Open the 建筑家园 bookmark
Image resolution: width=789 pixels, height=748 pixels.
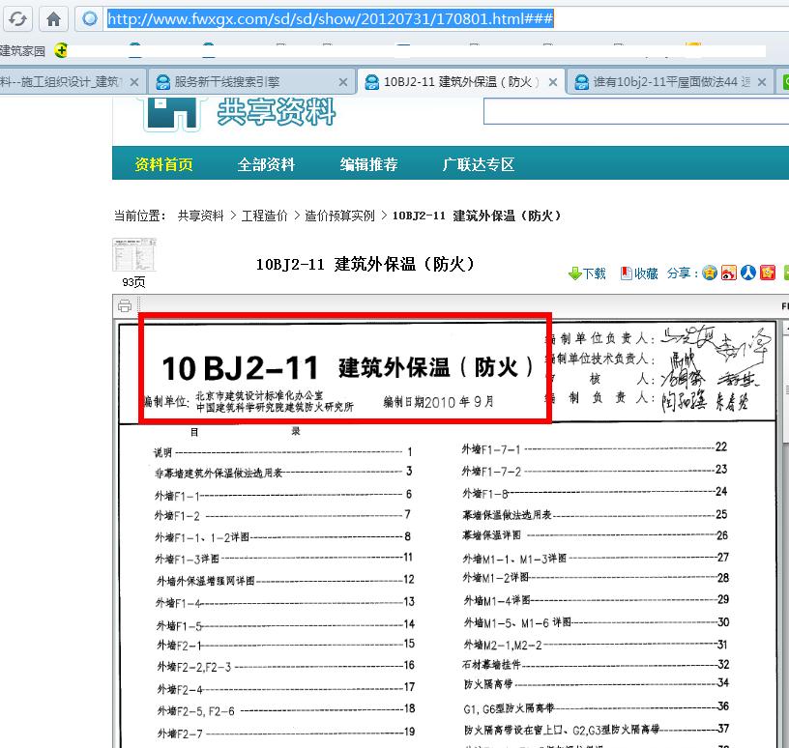click(22, 51)
